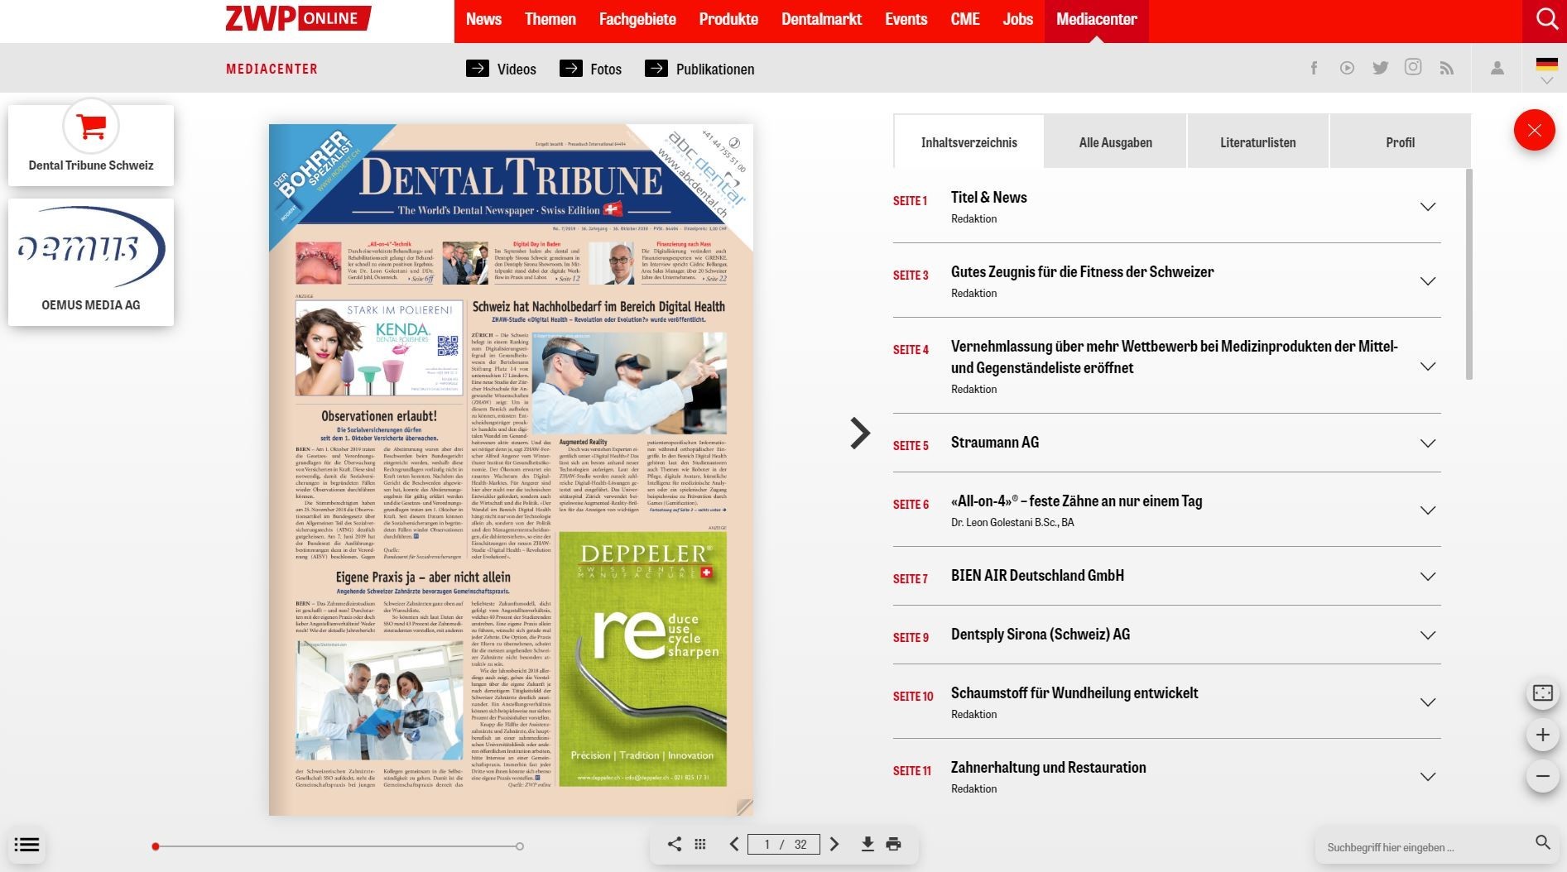Zoom in with the plus button
1567x872 pixels.
tap(1543, 735)
